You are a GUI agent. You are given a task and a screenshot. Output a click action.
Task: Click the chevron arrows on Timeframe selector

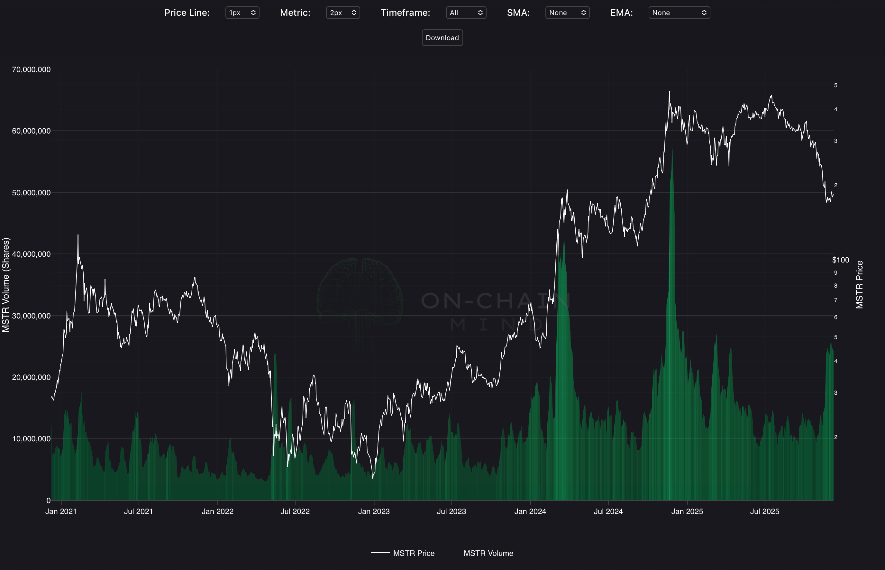coord(480,13)
